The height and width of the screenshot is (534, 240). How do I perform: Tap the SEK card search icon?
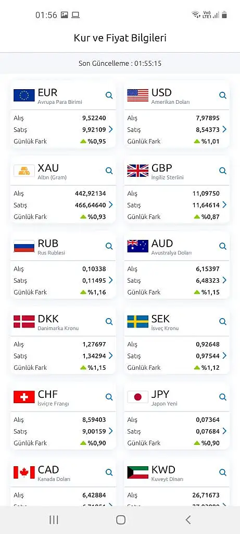point(223,321)
